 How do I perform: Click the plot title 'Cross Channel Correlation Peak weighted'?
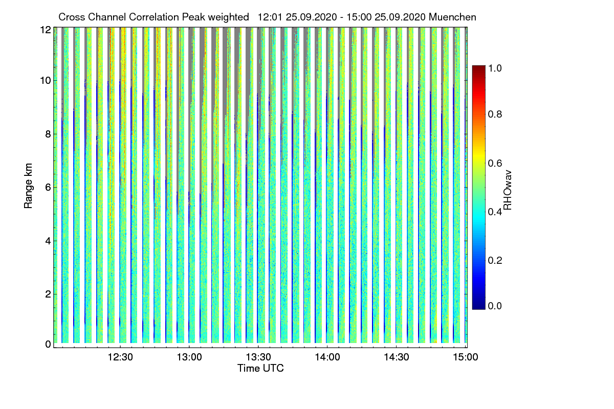pos(153,17)
